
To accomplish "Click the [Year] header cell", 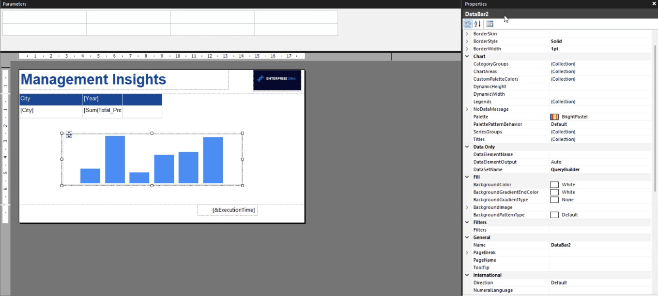I will (x=103, y=99).
